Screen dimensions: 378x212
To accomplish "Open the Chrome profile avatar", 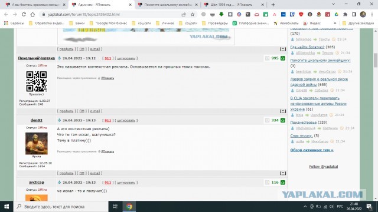I will point(363,14).
